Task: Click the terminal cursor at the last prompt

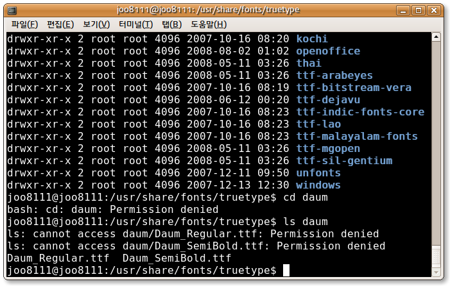Action: [286, 270]
